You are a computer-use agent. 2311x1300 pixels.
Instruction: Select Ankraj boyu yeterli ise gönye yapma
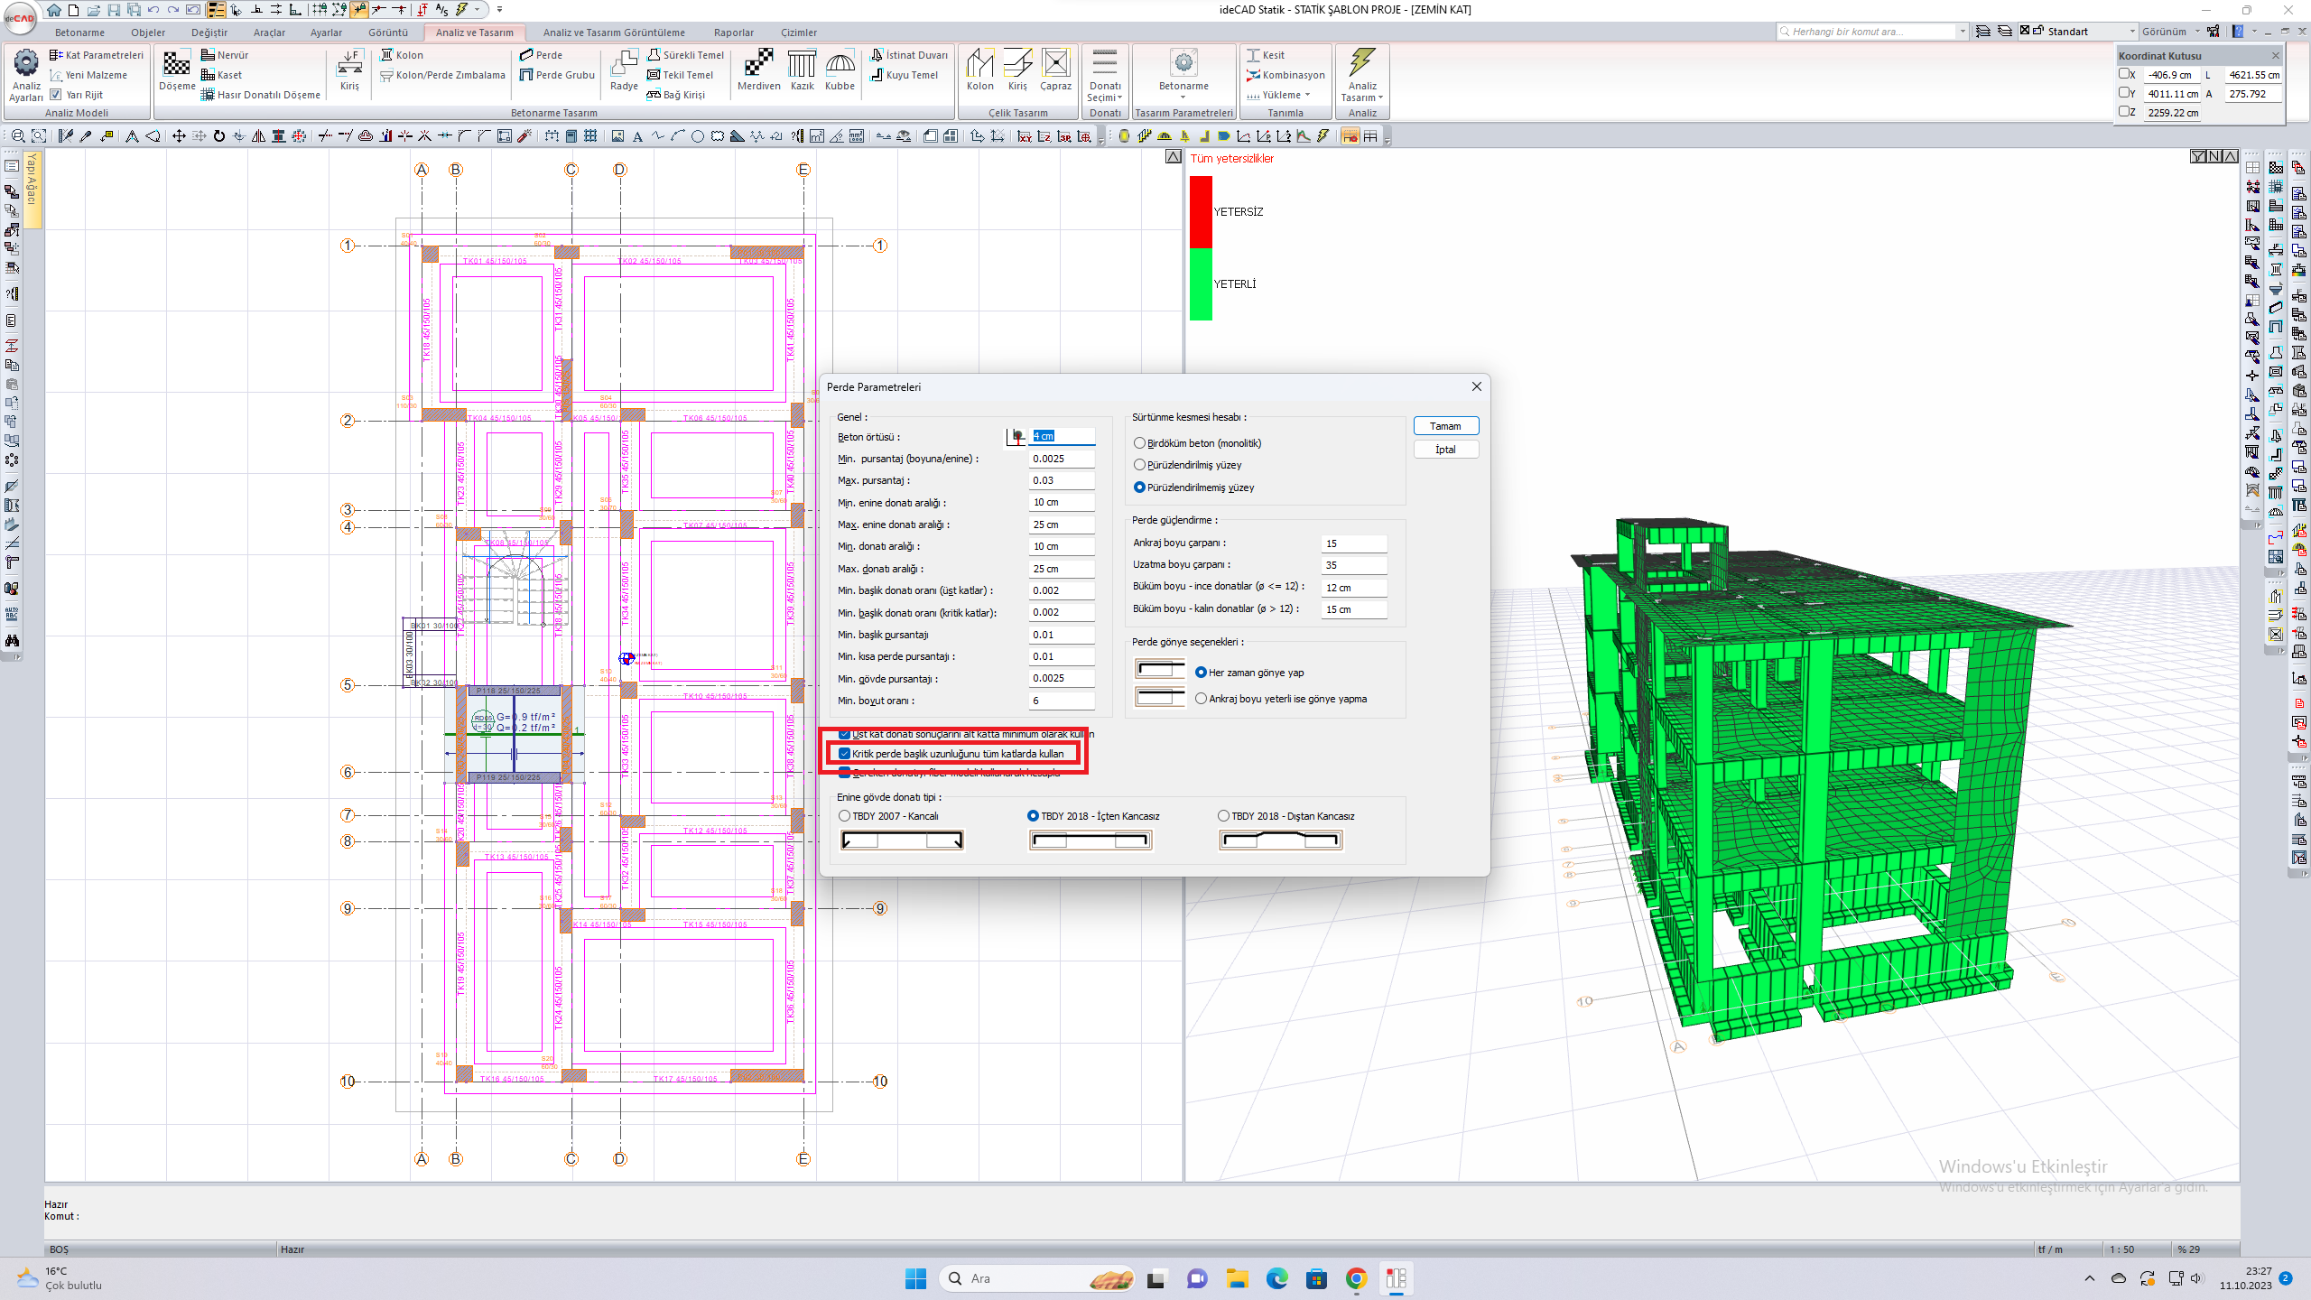point(1202,699)
